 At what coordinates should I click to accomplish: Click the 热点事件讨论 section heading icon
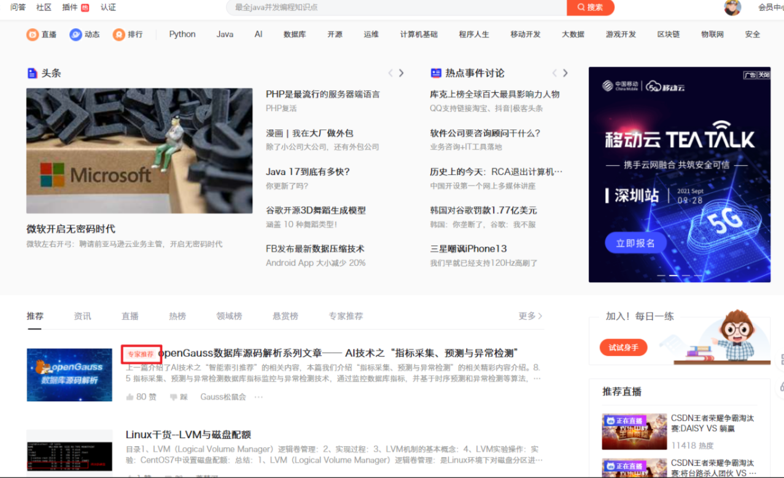[x=436, y=73]
